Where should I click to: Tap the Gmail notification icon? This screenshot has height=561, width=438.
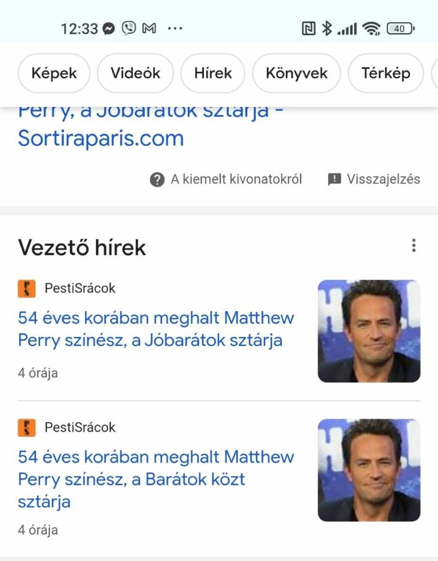pos(149,29)
